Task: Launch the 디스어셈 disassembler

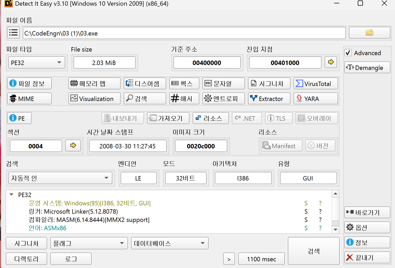Action: pos(145,83)
